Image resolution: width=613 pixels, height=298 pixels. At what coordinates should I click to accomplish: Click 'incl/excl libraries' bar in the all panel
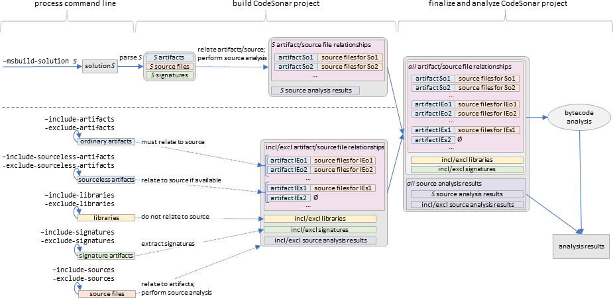click(467, 160)
